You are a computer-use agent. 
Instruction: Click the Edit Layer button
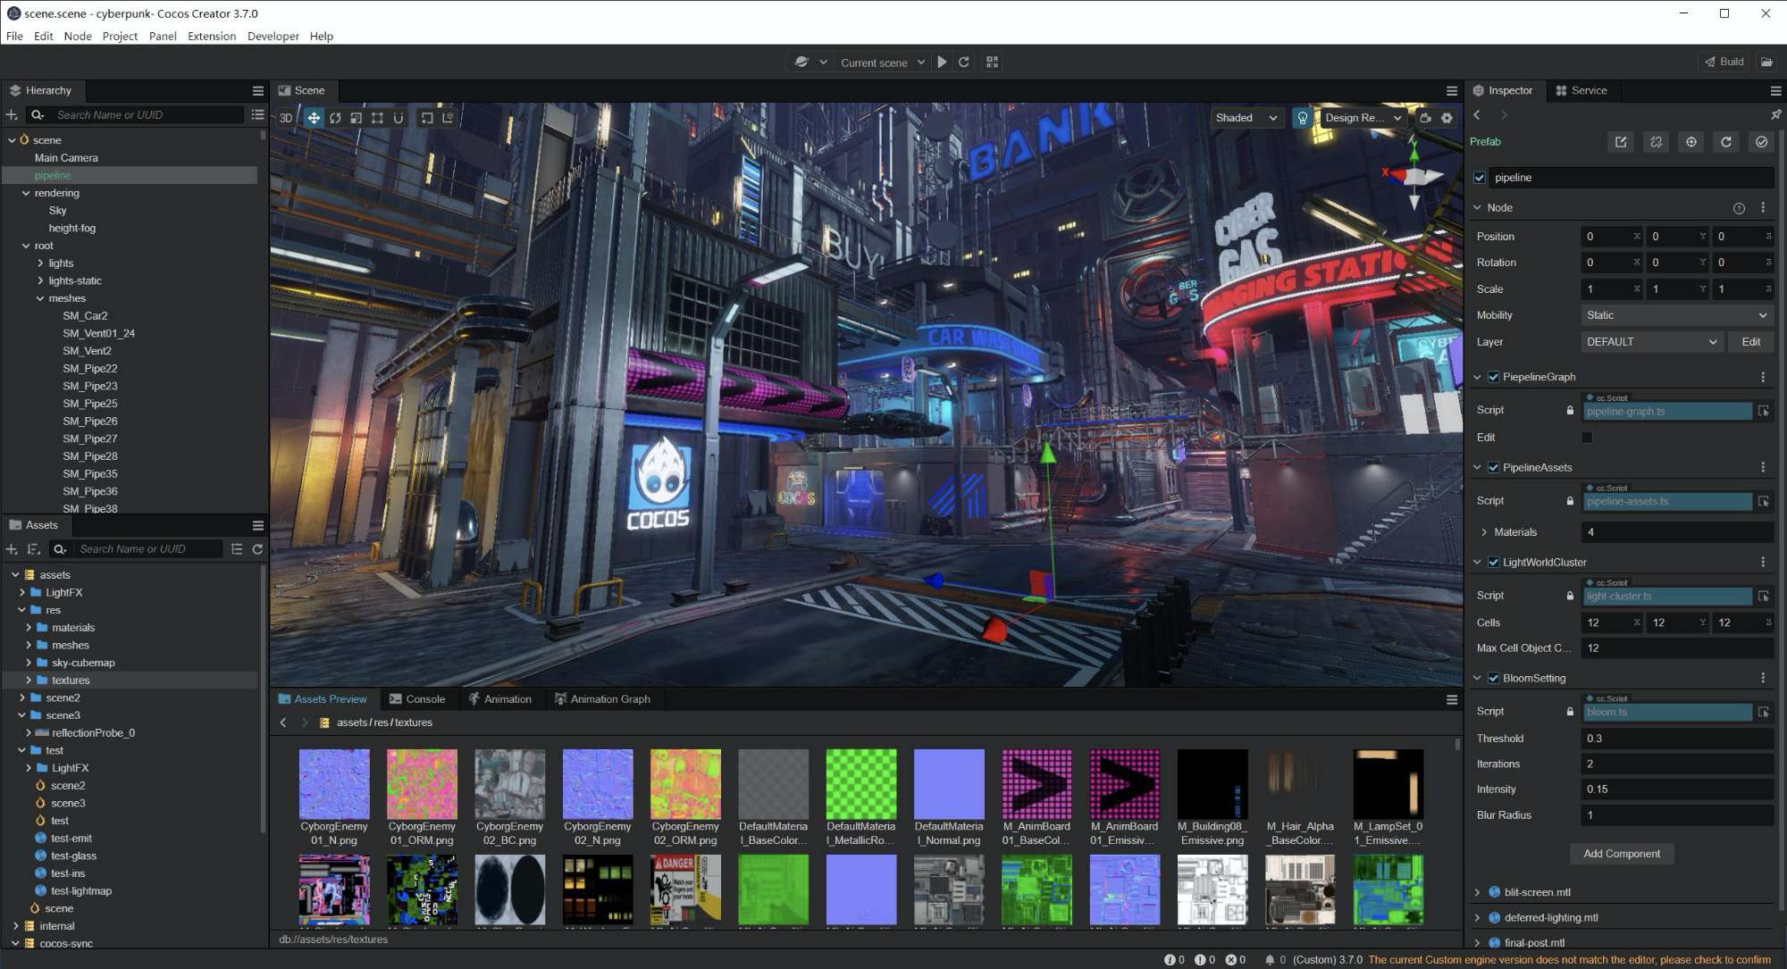tap(1752, 341)
